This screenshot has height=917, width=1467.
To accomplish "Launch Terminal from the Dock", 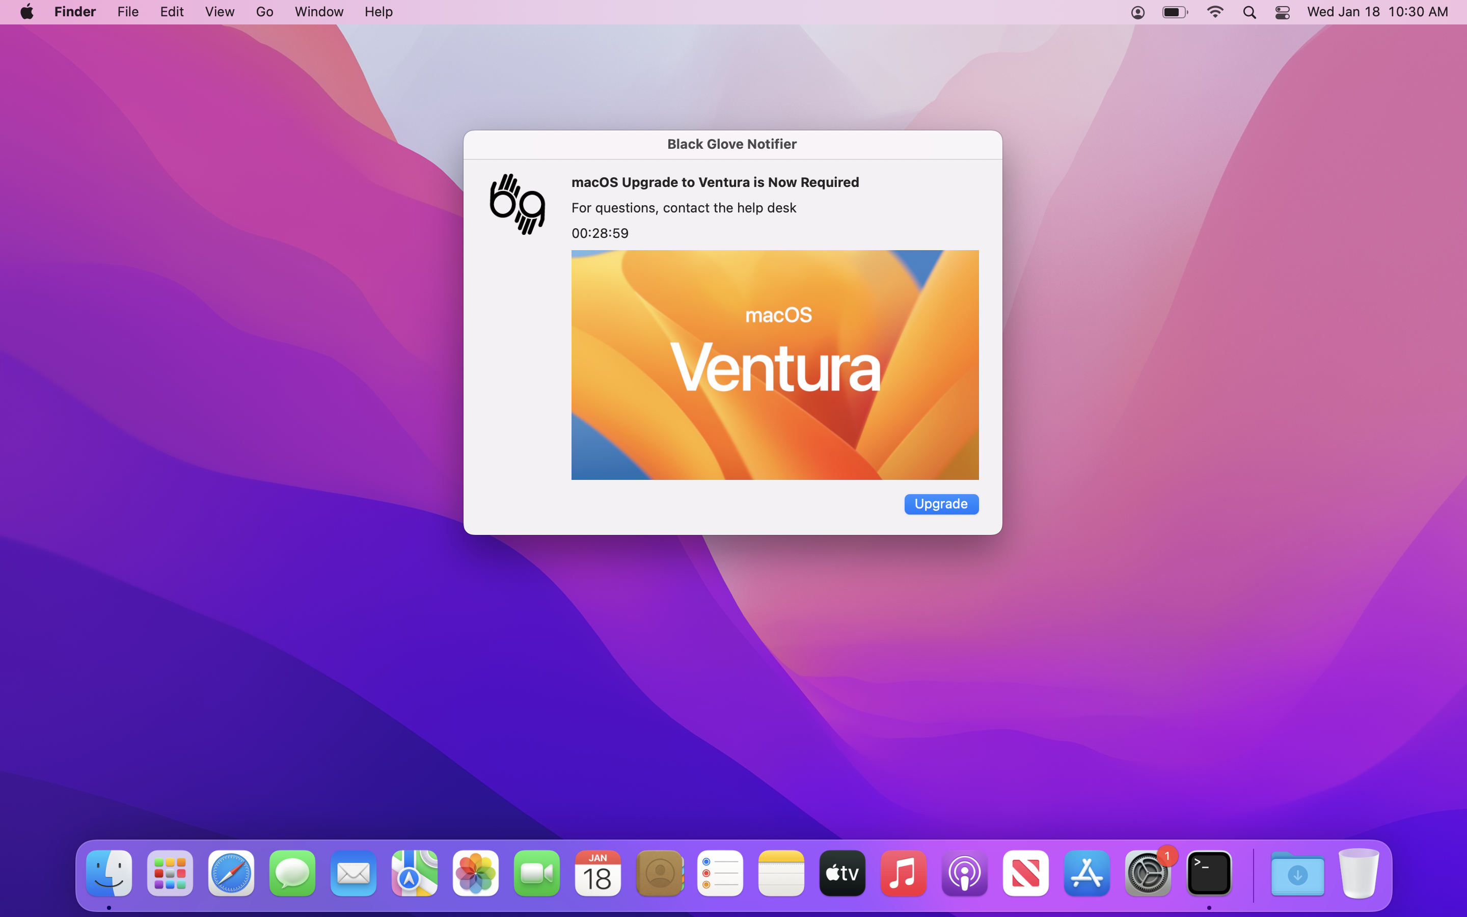I will 1209,873.
